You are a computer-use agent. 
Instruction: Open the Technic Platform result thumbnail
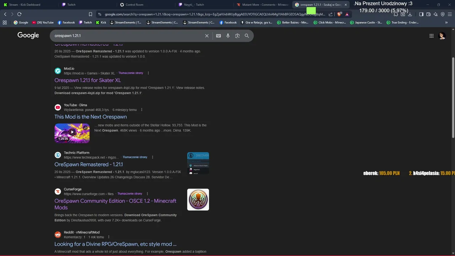tap(198, 163)
